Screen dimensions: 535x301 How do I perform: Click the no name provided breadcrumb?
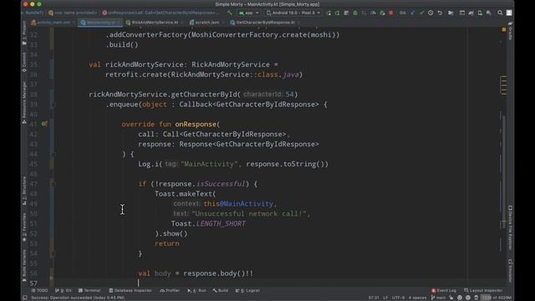(73, 13)
